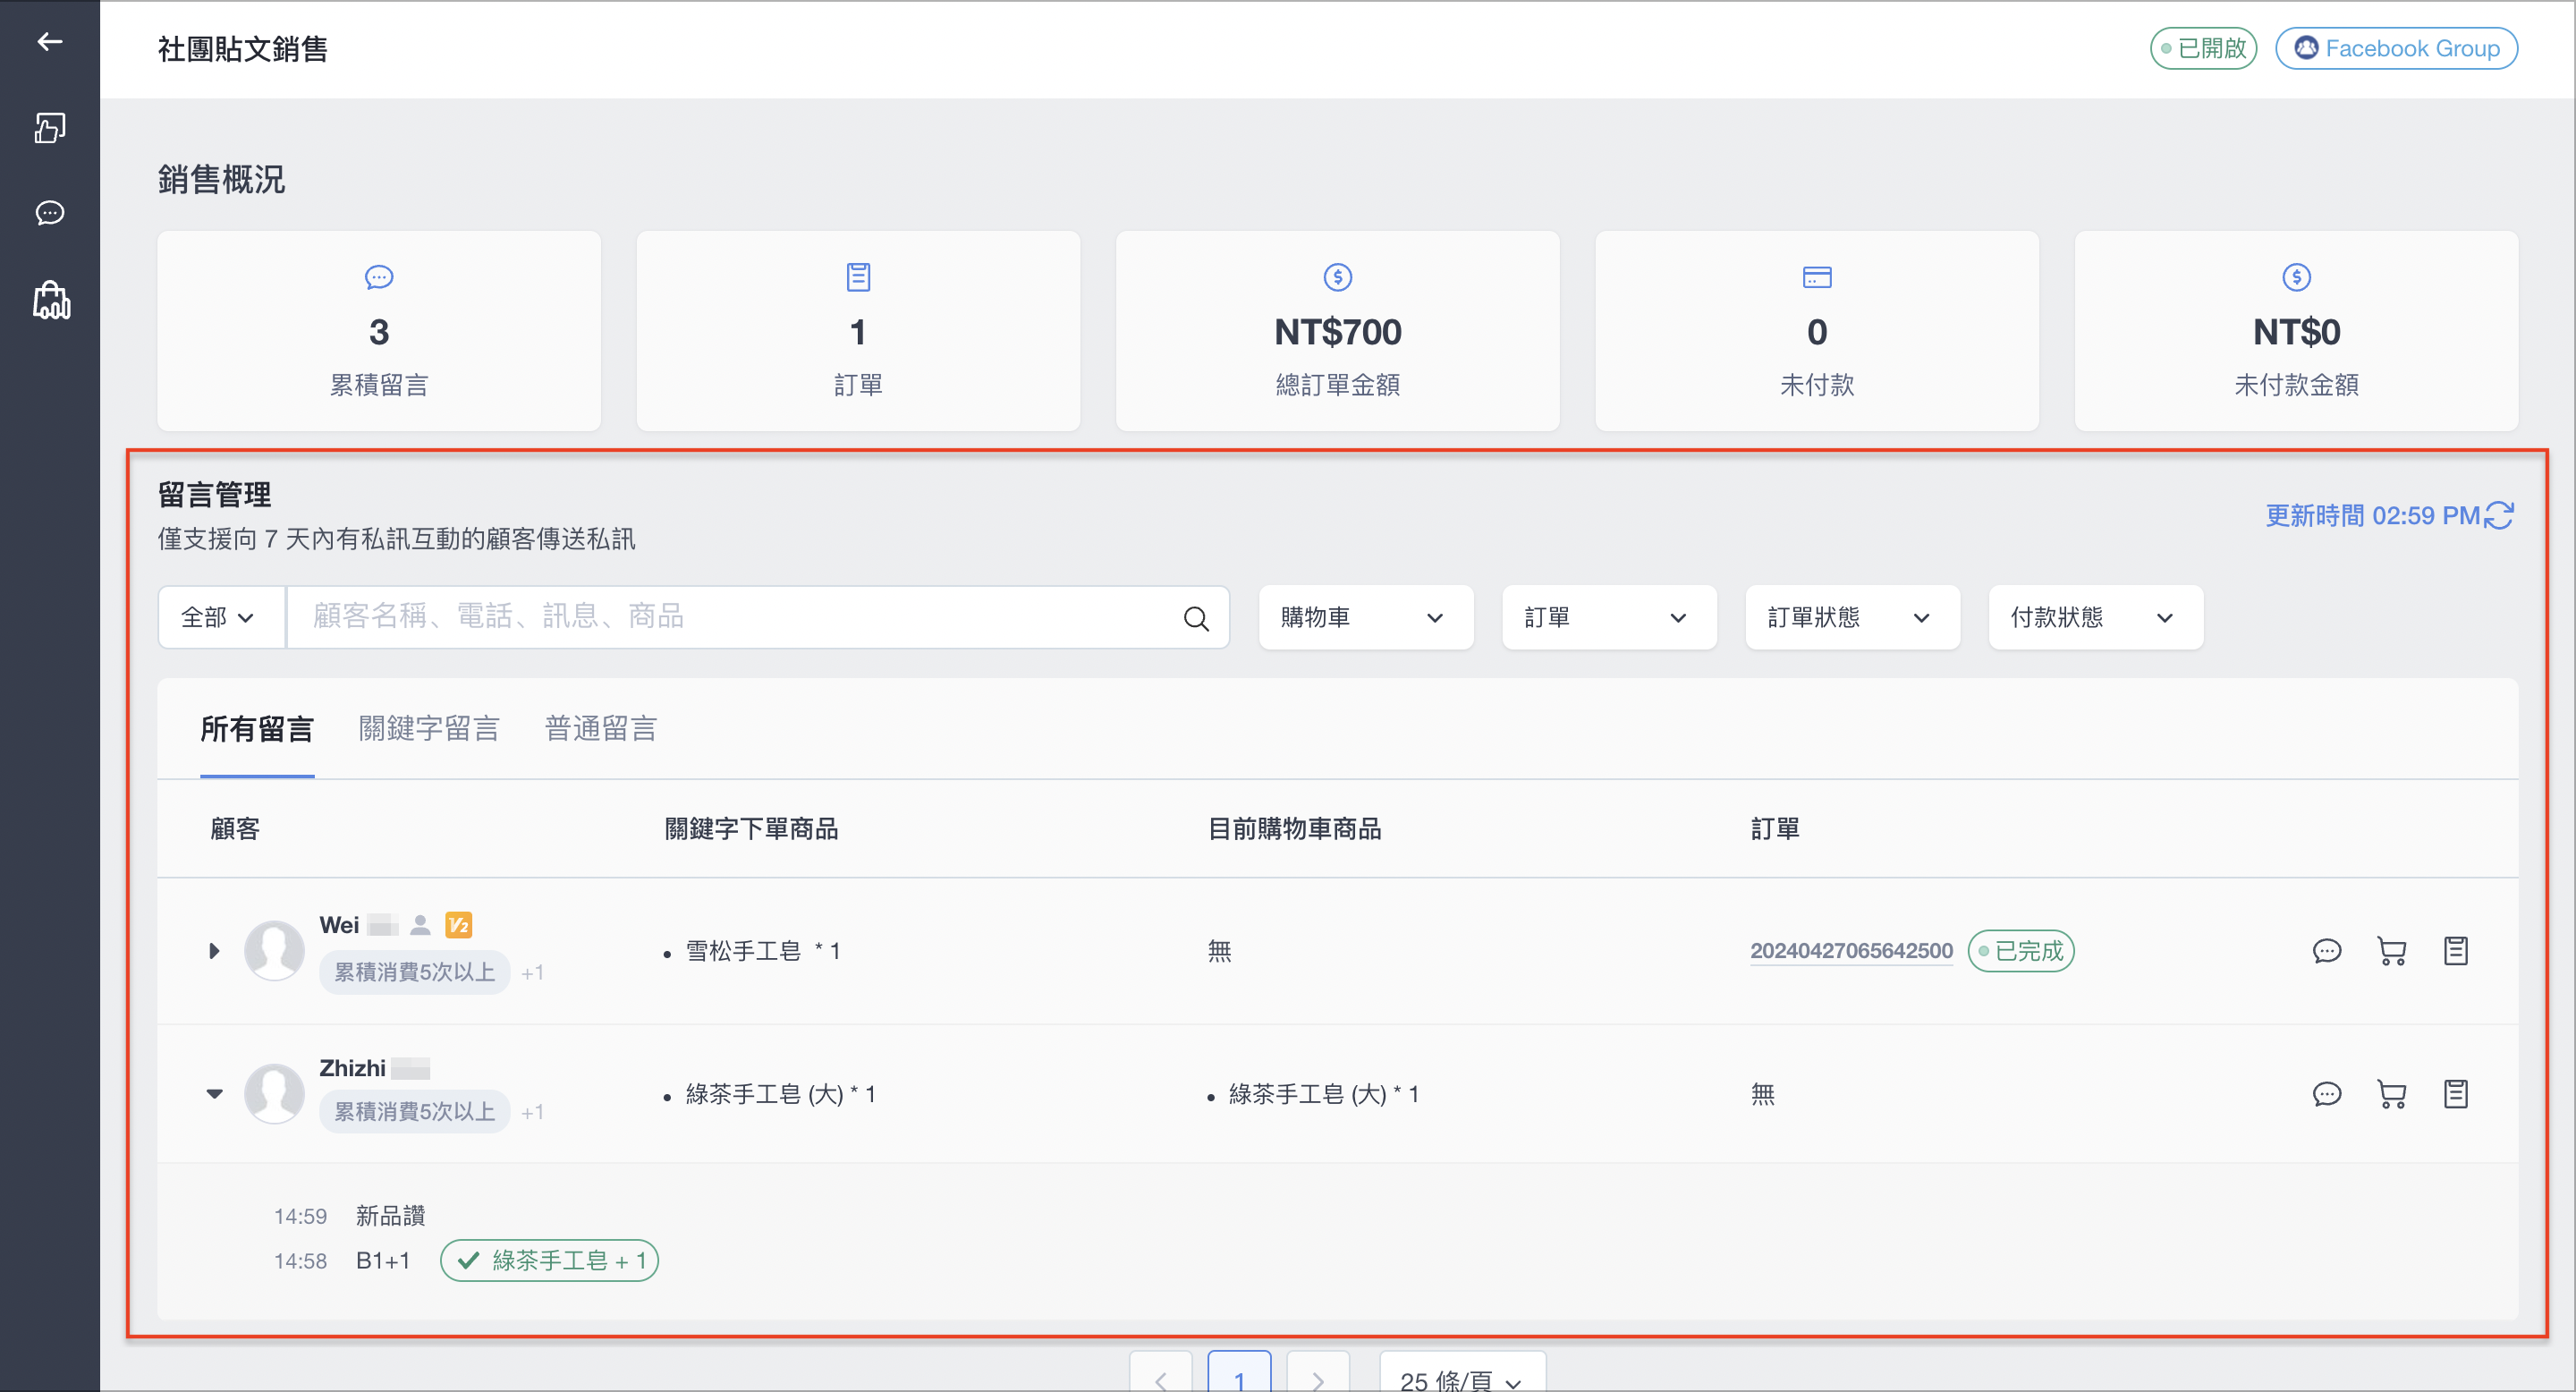
Task: Open message icon in Wei's row
Action: [2327, 950]
